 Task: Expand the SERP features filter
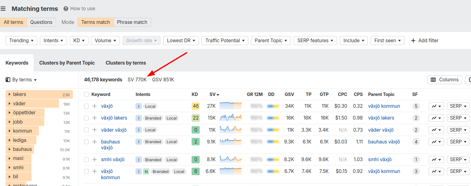[315, 41]
